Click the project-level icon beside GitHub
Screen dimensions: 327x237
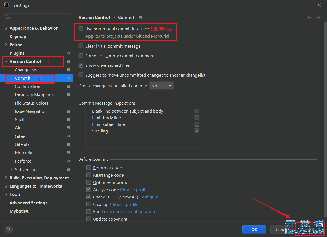pyautogui.click(x=68, y=144)
